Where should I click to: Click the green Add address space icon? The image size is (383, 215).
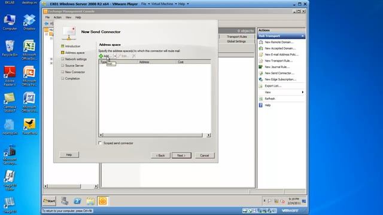[101, 56]
